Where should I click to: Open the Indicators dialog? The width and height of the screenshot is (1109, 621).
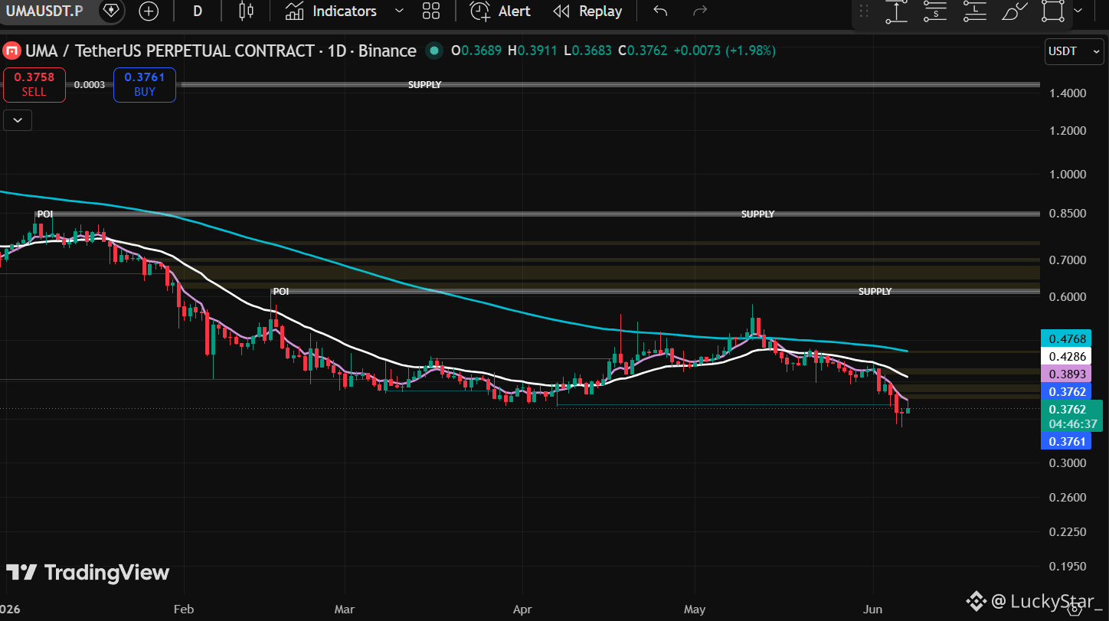[x=331, y=11]
